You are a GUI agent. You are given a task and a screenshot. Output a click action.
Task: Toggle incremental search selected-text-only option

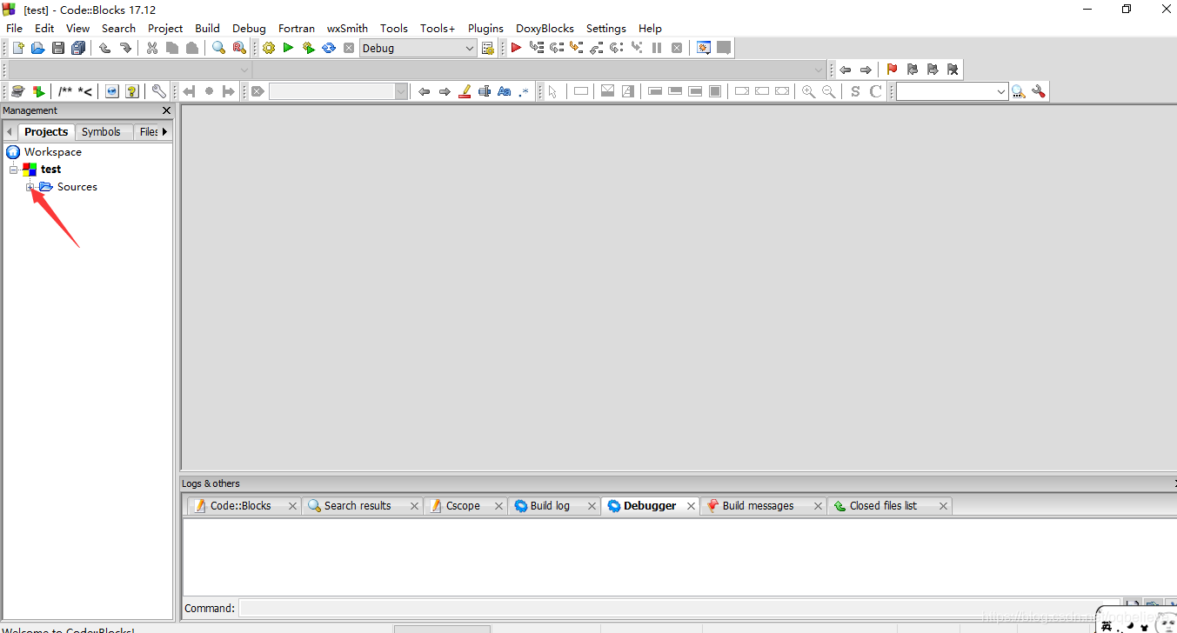[485, 91]
